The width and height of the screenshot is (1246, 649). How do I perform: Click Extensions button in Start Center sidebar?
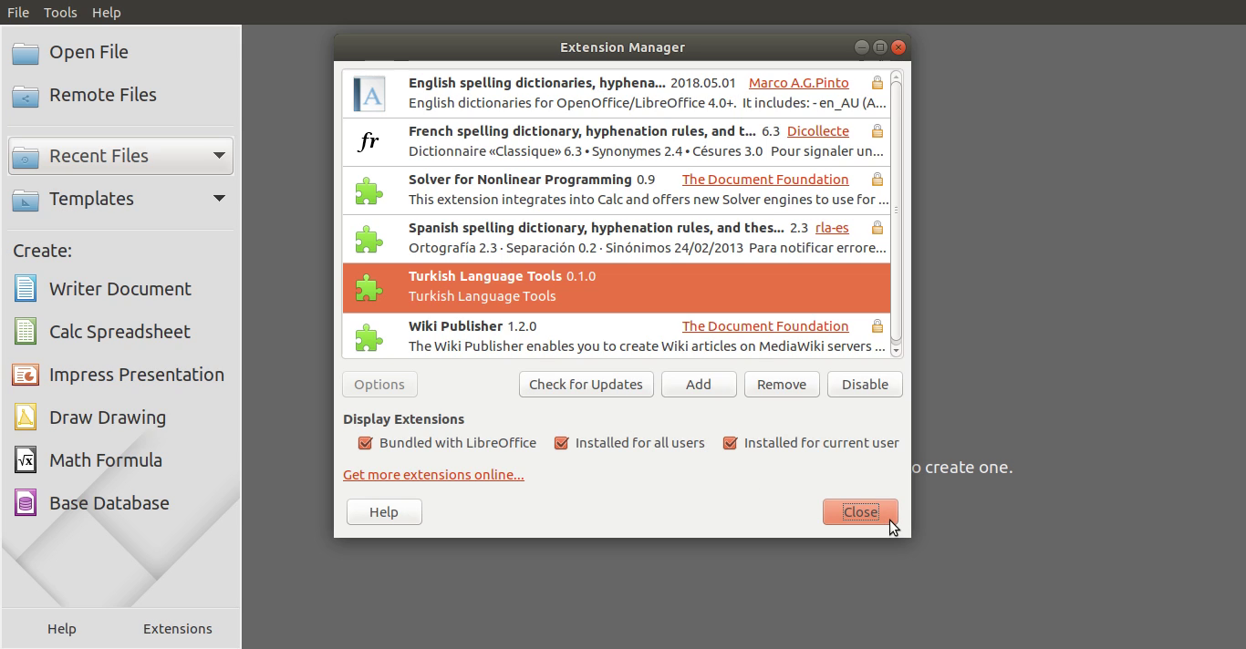178,629
